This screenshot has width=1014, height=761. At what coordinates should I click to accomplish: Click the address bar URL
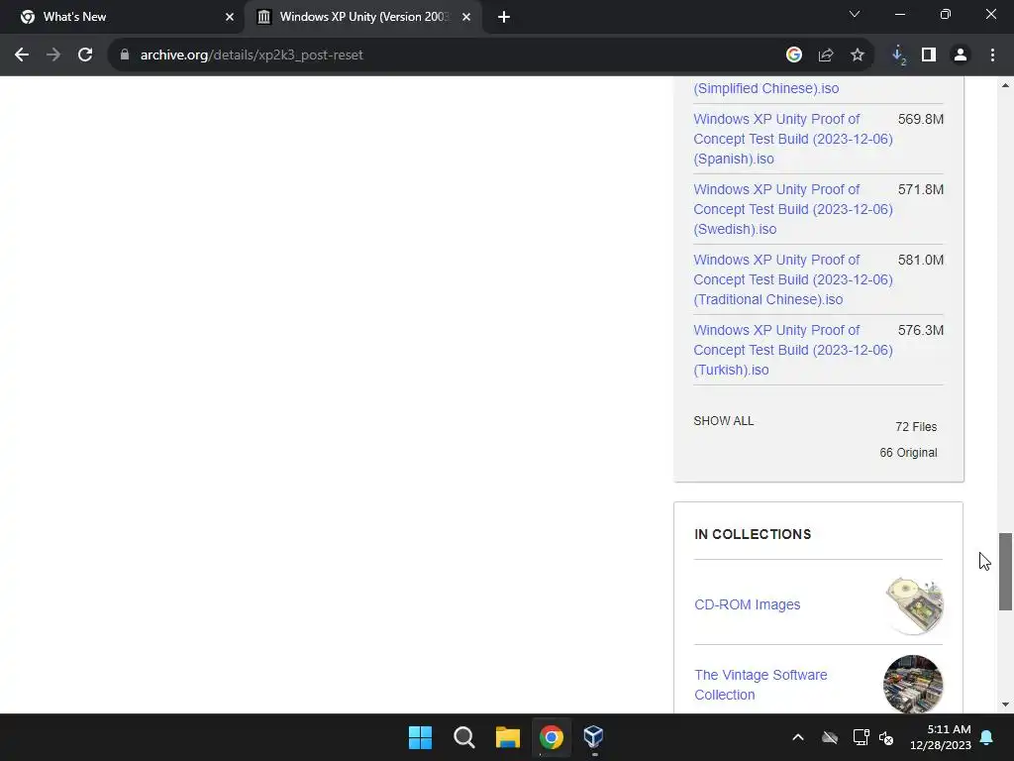pyautogui.click(x=252, y=55)
